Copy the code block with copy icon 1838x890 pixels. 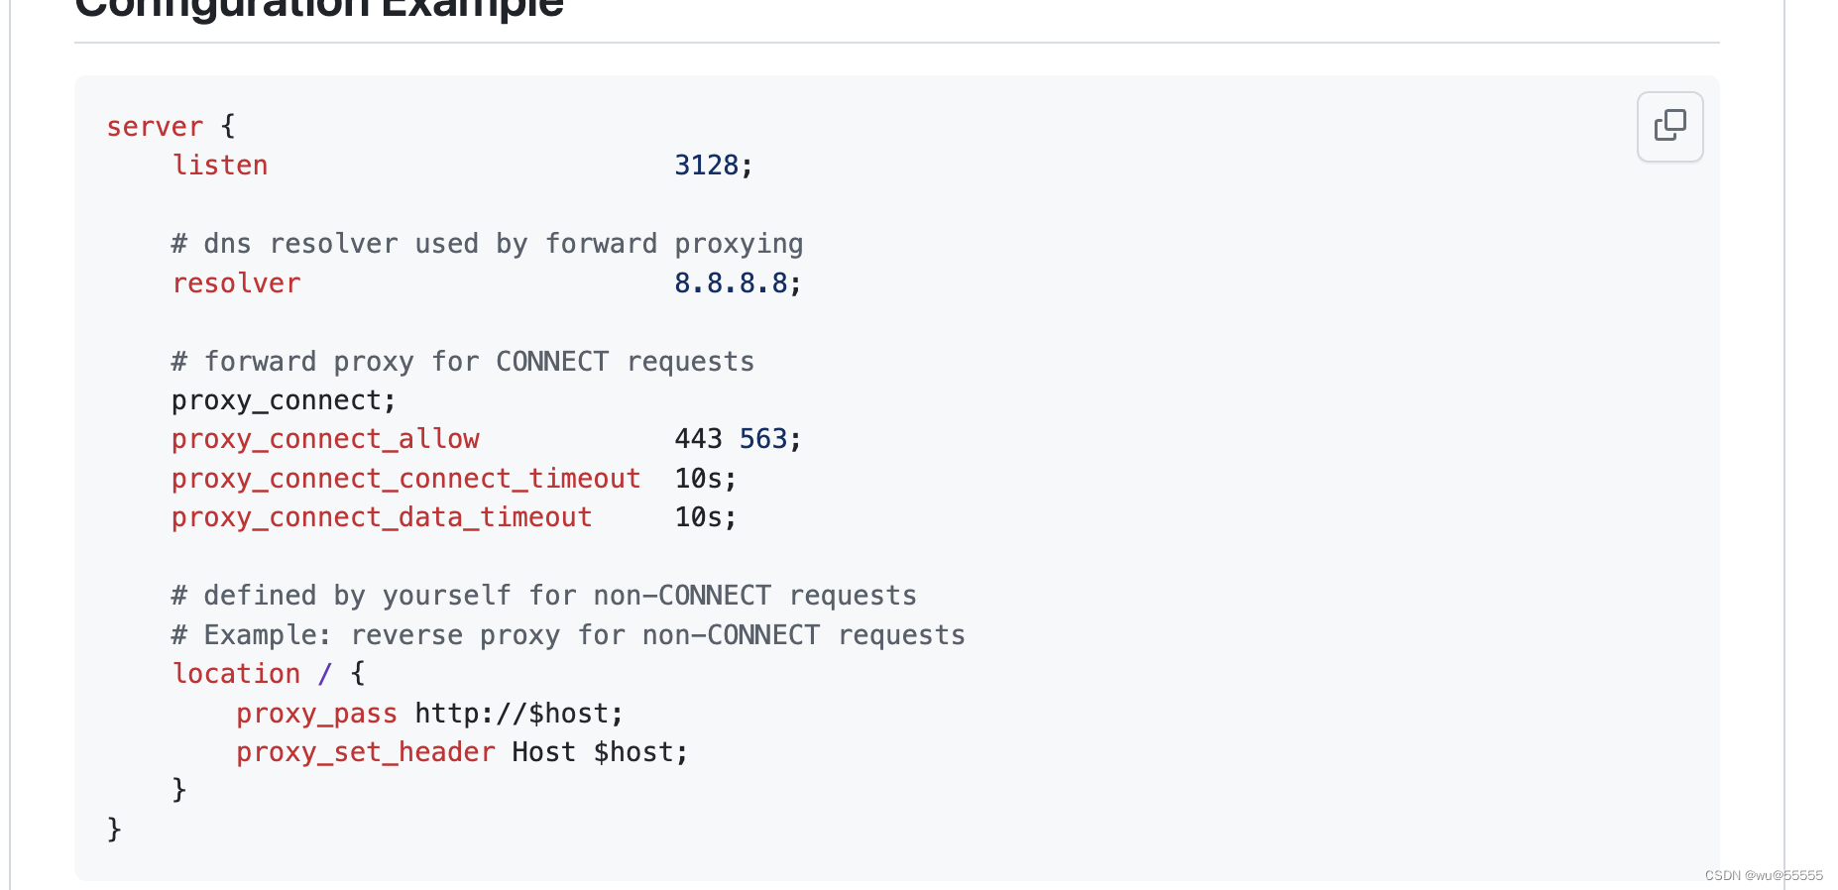pos(1669,126)
